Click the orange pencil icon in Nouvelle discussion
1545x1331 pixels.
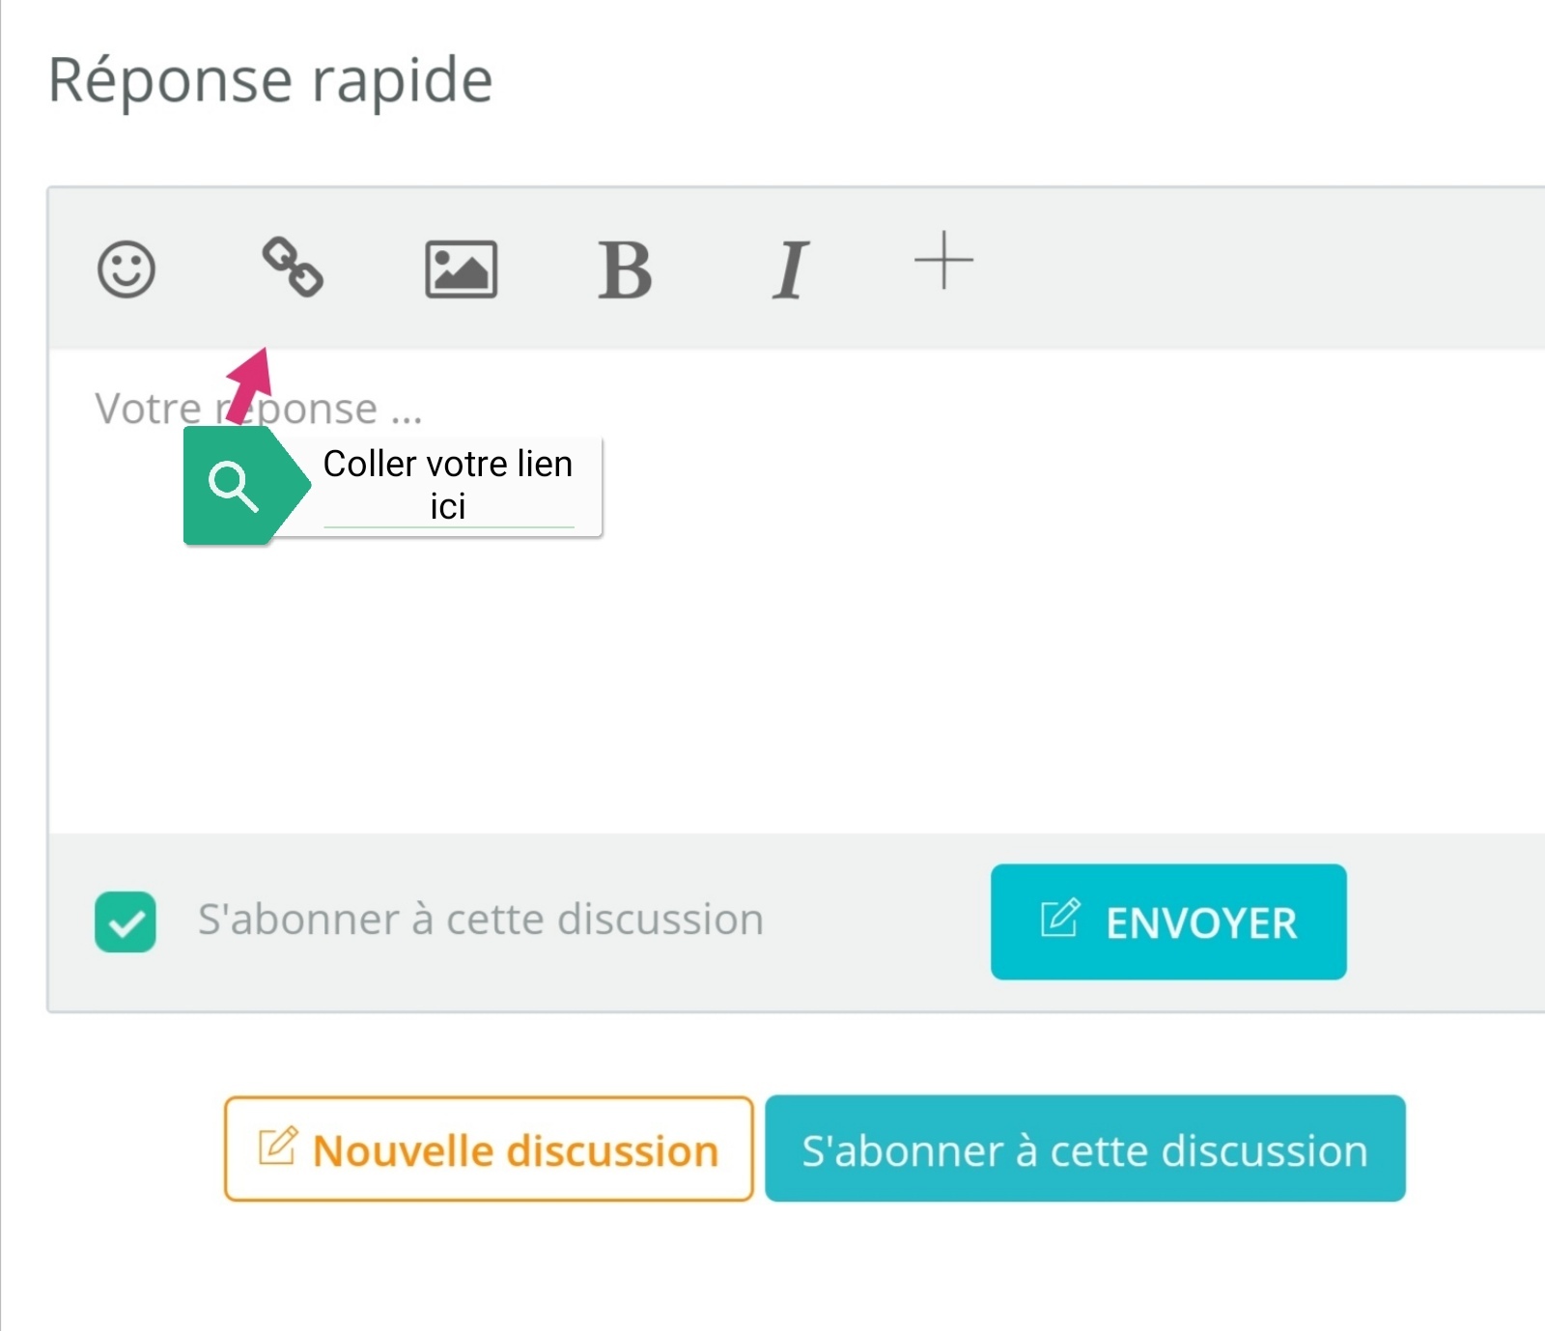tap(278, 1147)
